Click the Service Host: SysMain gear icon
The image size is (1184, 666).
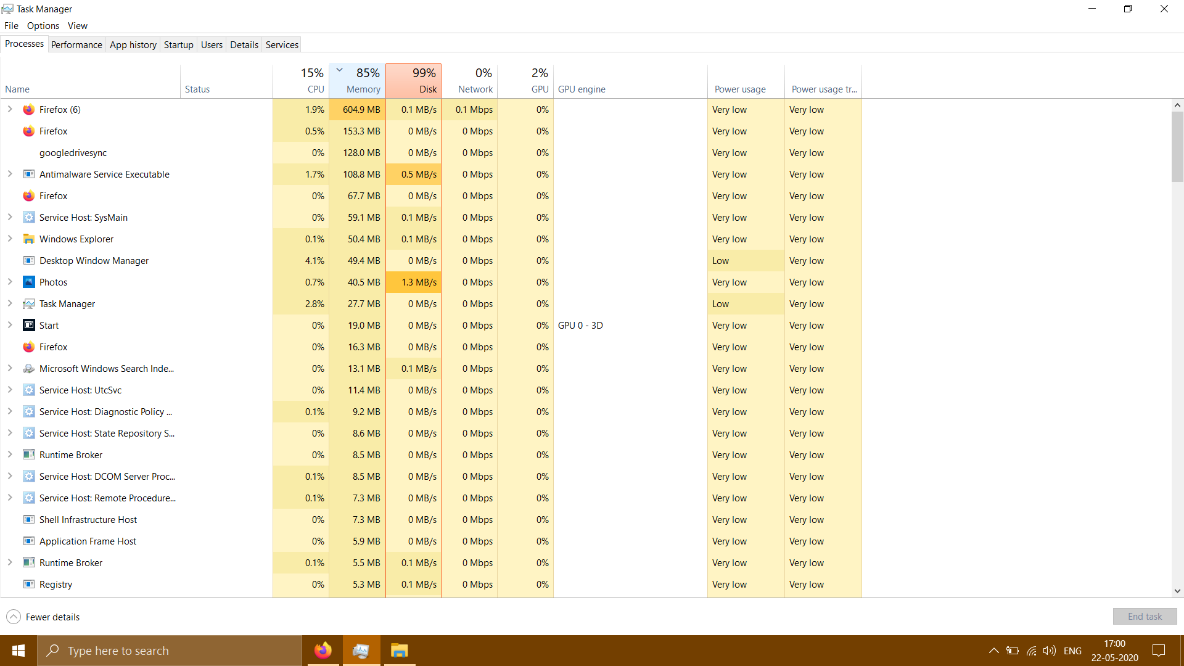tap(28, 218)
